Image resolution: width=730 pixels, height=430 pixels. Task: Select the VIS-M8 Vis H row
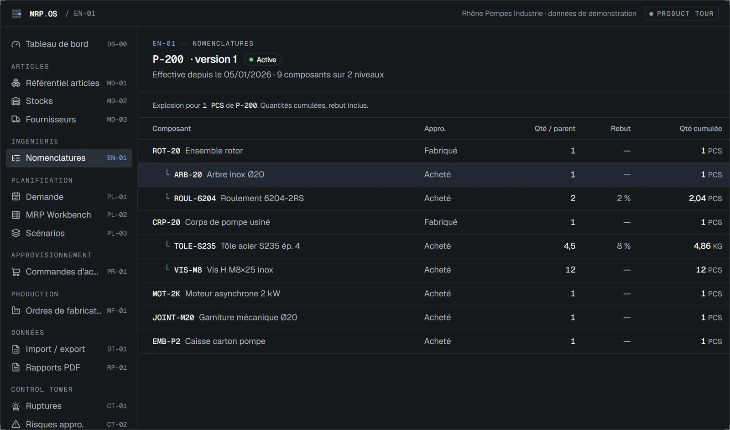point(434,270)
